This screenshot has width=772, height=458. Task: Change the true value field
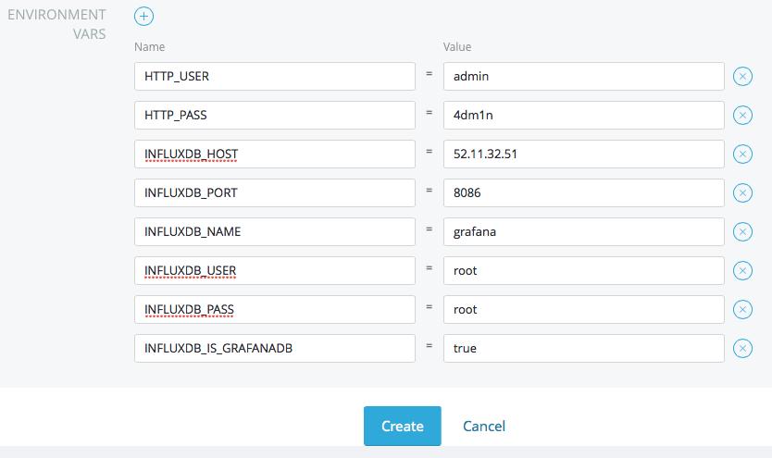tap(583, 348)
